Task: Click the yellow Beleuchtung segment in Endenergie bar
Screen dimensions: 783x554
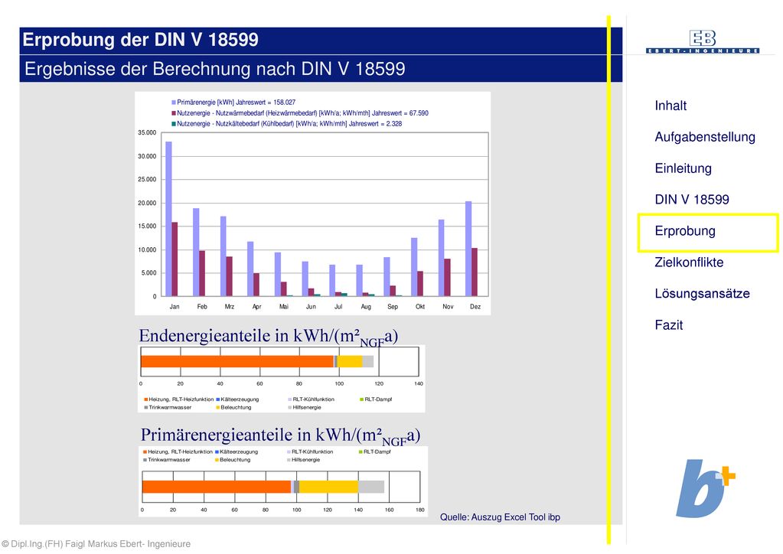Action: (x=350, y=361)
